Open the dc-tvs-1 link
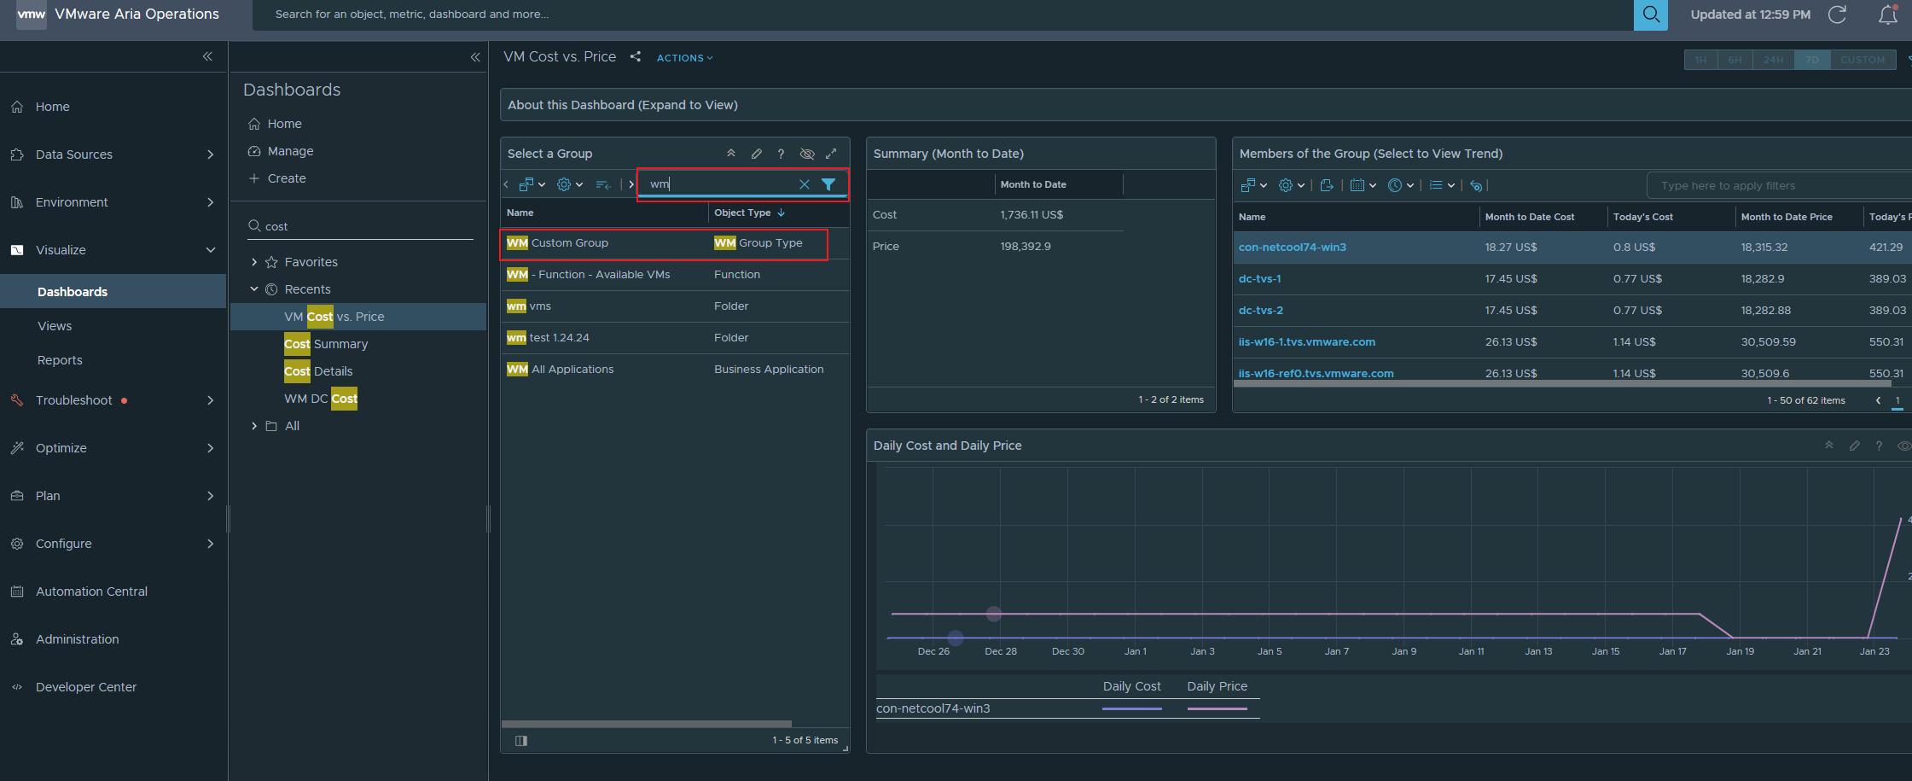The height and width of the screenshot is (781, 1912). [x=1259, y=279]
